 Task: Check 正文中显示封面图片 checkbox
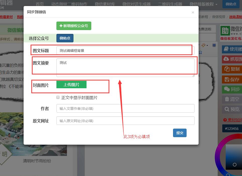[x=58, y=97]
